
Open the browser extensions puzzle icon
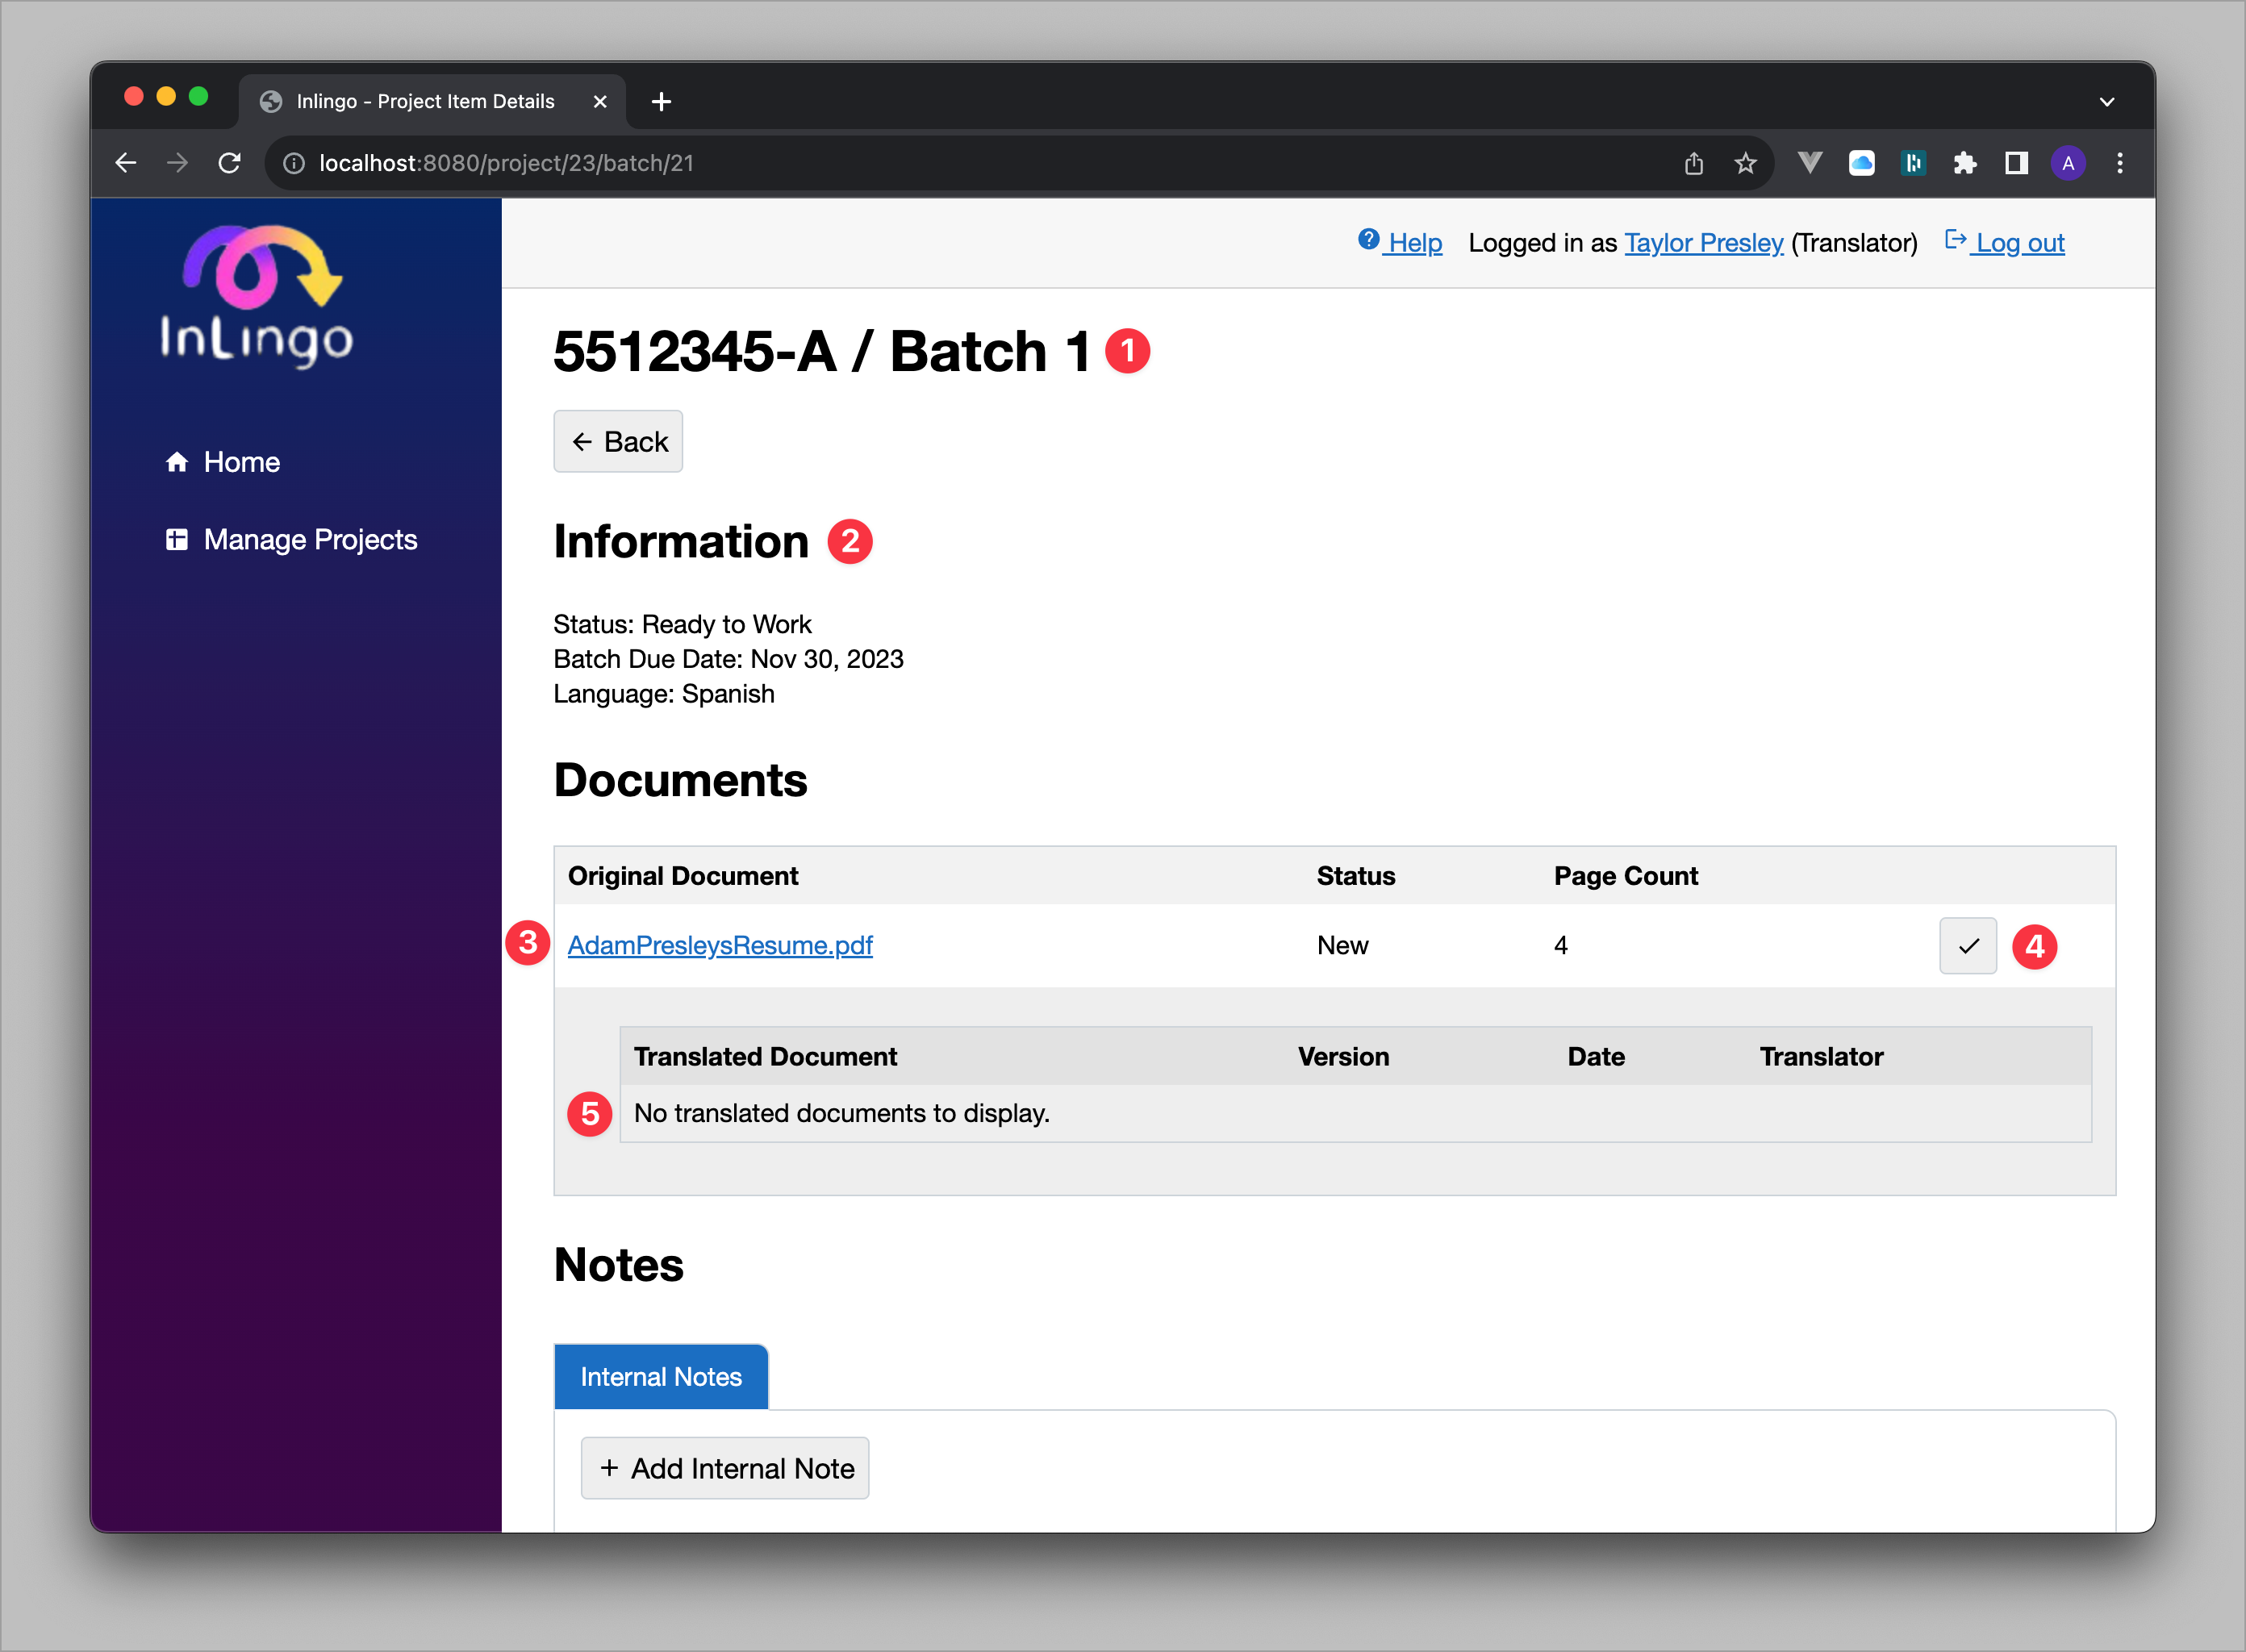1965,162
